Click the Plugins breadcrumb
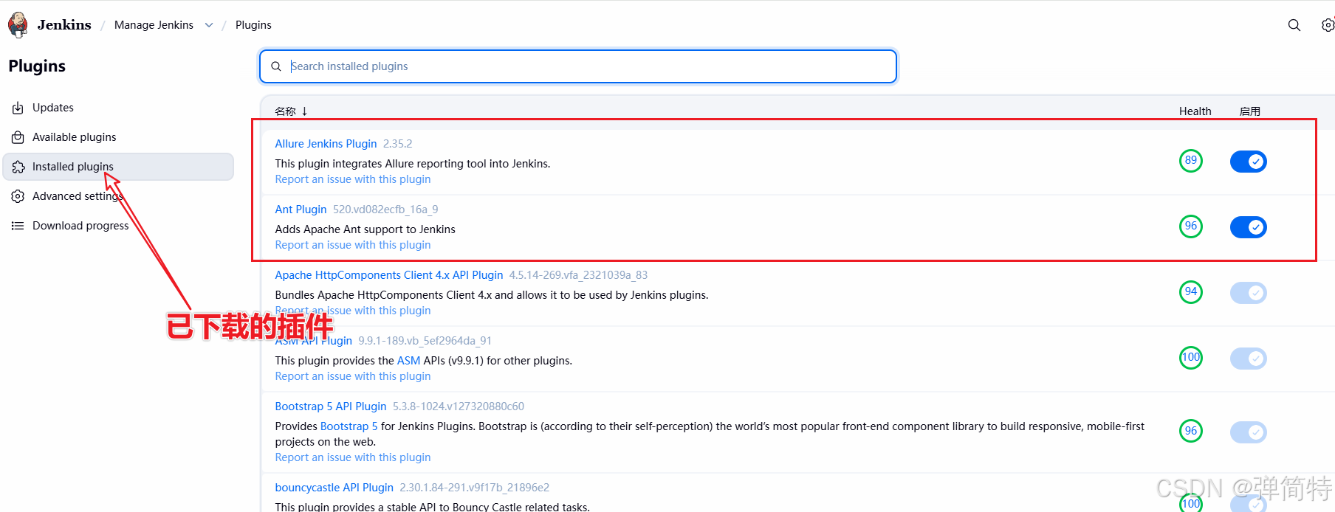Viewport: 1335px width, 512px height. click(x=253, y=25)
